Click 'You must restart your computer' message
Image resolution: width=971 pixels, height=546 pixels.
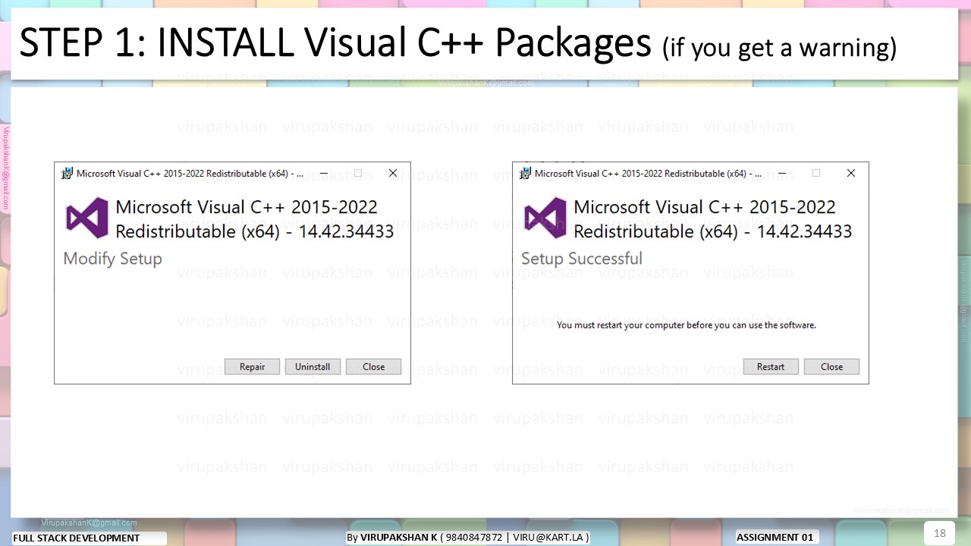[687, 325]
